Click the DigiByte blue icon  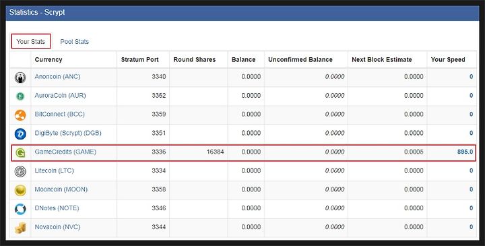pos(20,133)
